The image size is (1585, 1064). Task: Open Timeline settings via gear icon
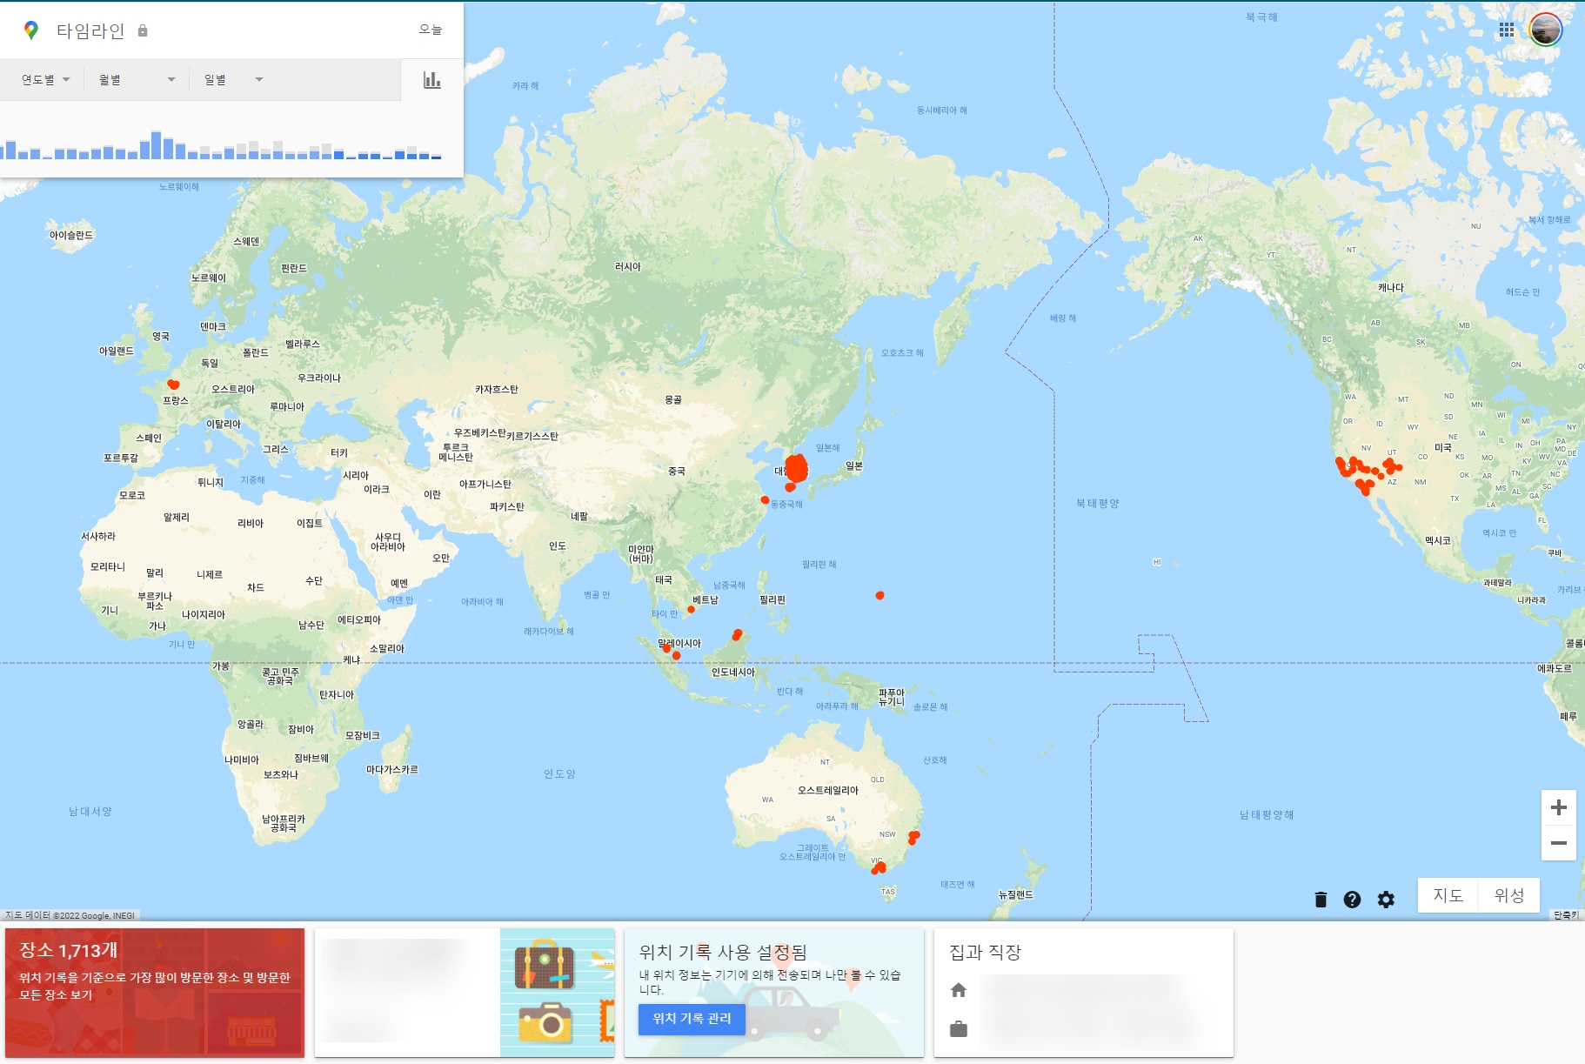point(1385,900)
